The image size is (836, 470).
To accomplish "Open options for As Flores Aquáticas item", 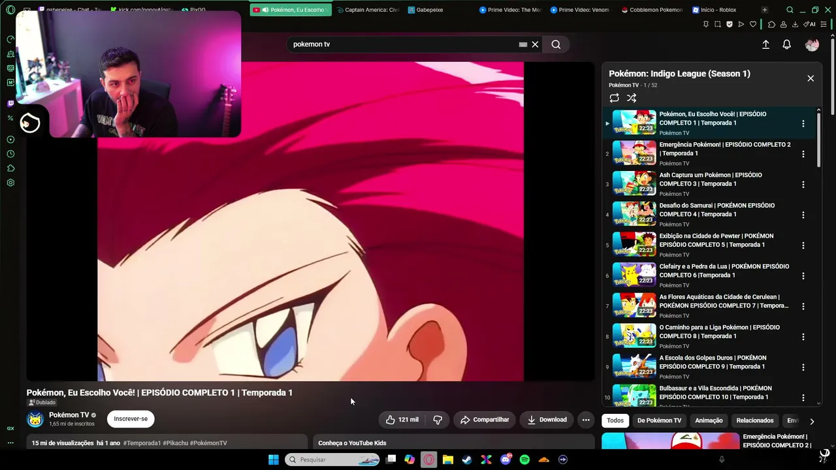I will 803,306.
